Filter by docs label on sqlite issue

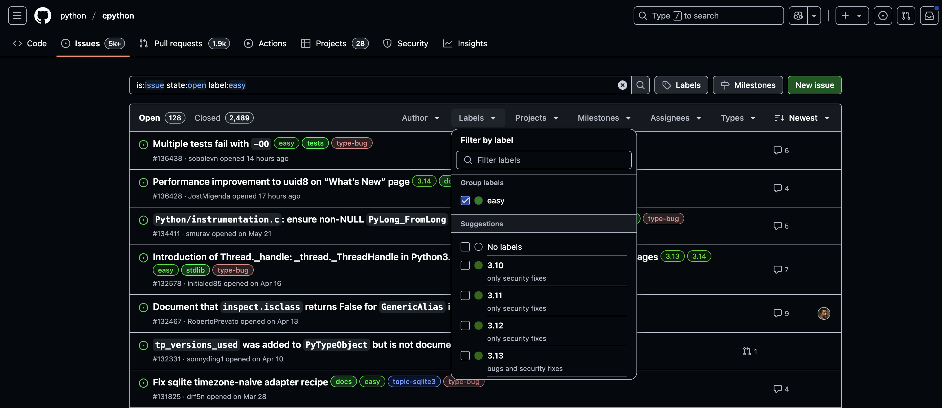(x=343, y=382)
